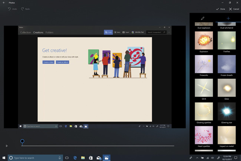Screen dimensions: 241x161
Task: Switch to the sparkle effects tab
Action: pyautogui.click(x=228, y=18)
